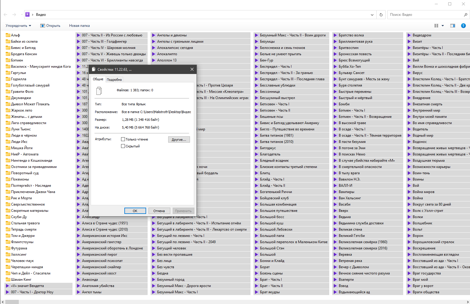
Task: Open the view options dropdown arrow
Action: coord(443,26)
